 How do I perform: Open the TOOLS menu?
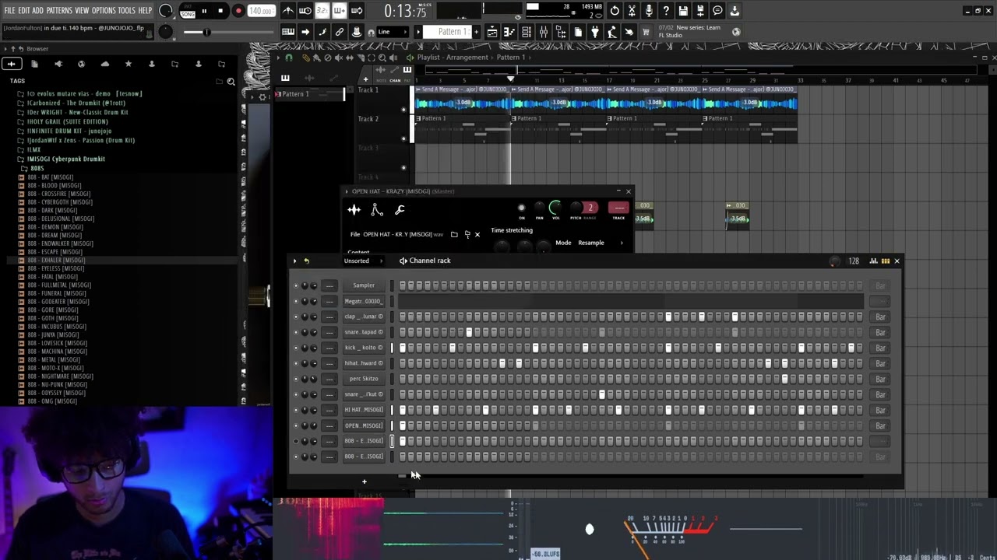[x=127, y=10]
